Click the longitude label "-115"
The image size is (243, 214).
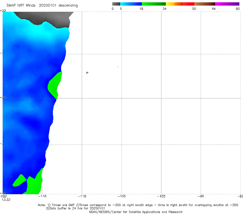tap(42, 196)
